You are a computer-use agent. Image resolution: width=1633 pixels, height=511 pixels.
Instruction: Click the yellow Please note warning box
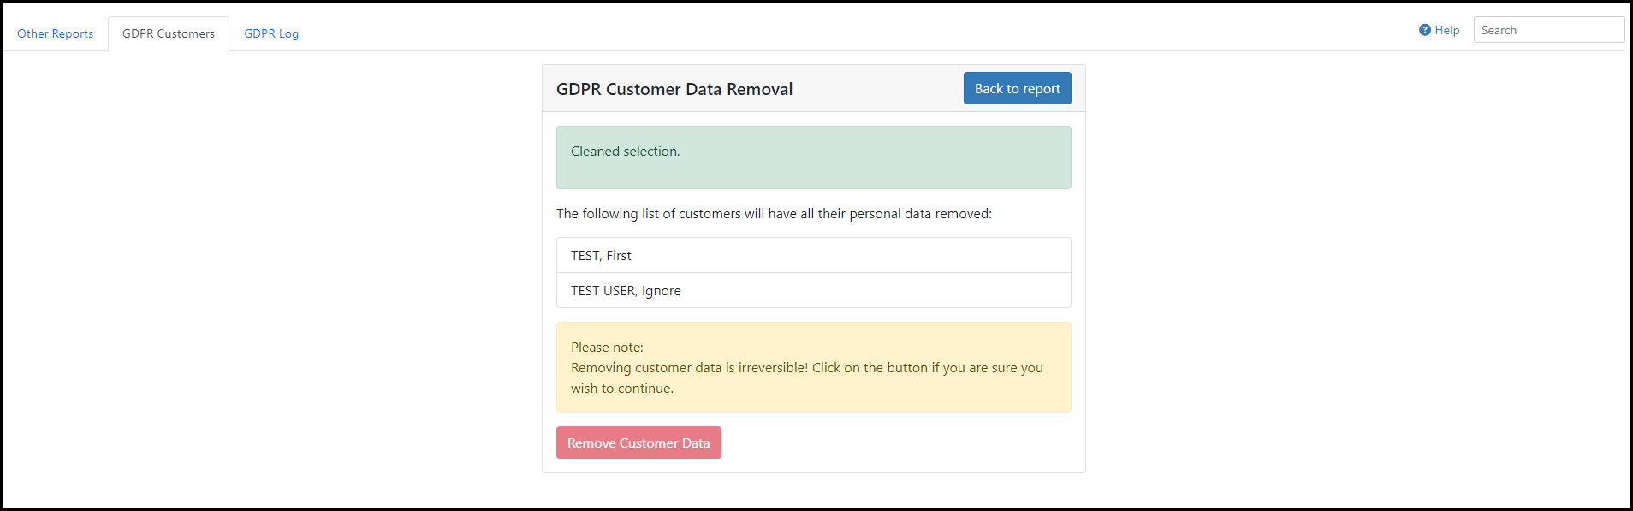click(813, 367)
